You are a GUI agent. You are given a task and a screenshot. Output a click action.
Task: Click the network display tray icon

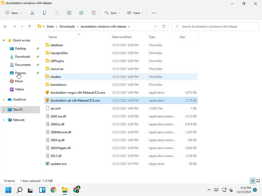pyautogui.click(x=224, y=190)
